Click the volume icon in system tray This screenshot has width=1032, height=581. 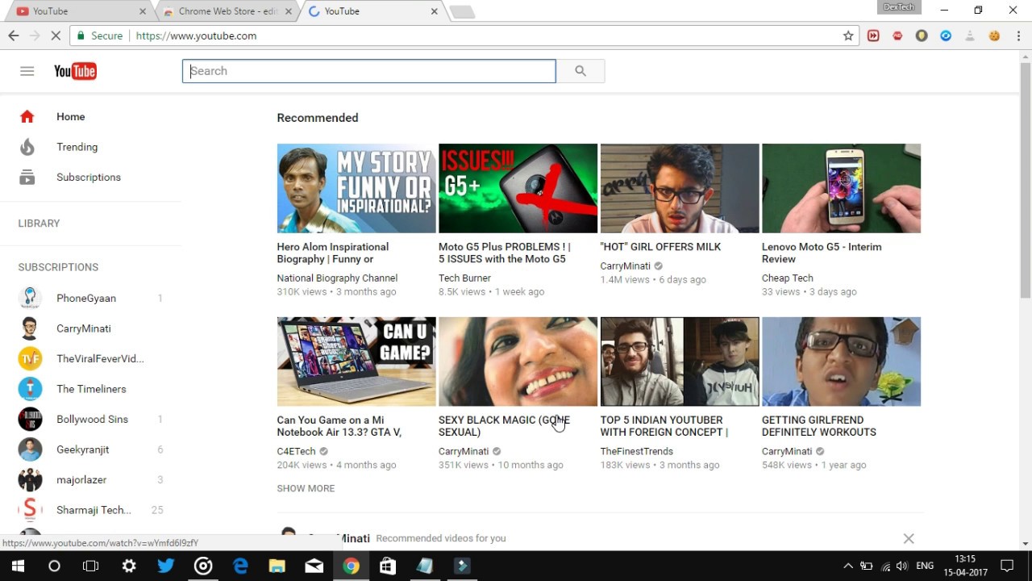901,566
